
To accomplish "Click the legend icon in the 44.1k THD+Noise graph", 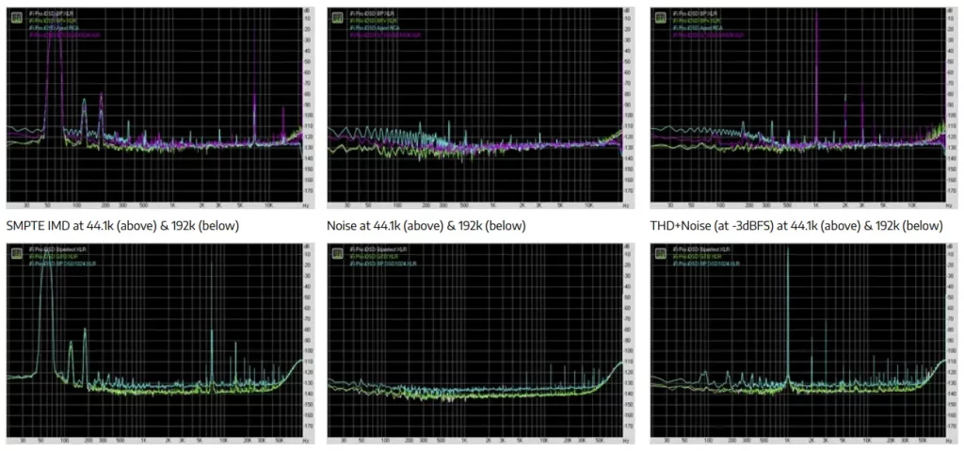I will [x=660, y=17].
